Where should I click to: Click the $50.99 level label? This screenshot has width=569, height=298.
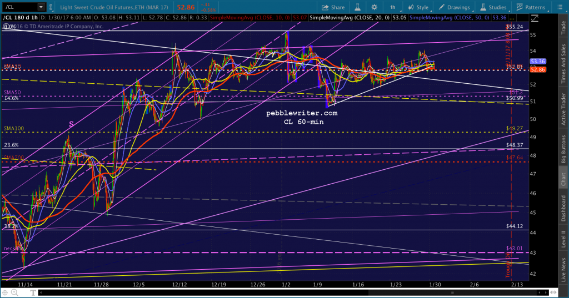515,98
